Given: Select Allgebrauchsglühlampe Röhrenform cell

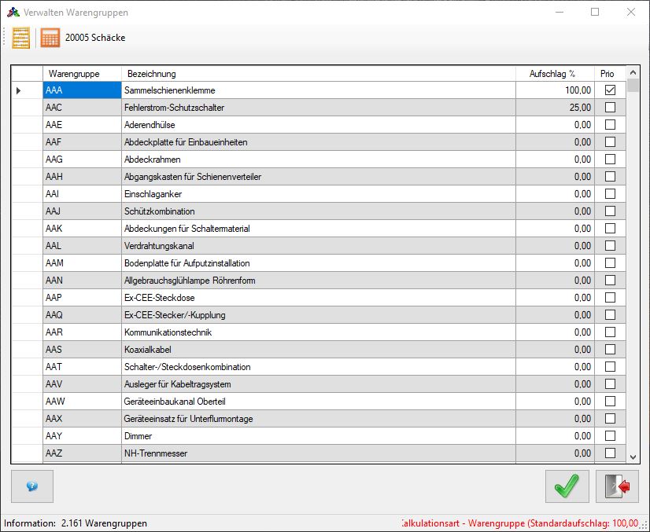Looking at the screenshot, I should tap(319, 281).
